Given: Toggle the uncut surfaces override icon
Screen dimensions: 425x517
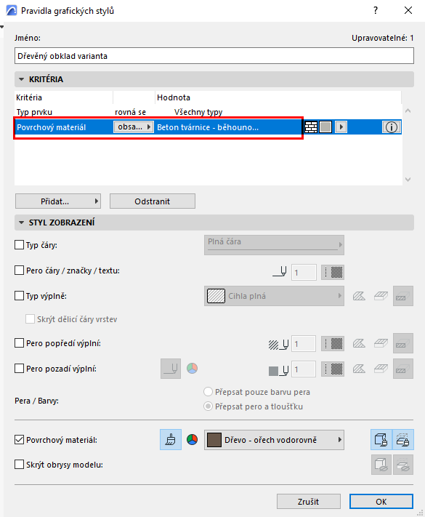Looking at the screenshot, I should (381, 439).
